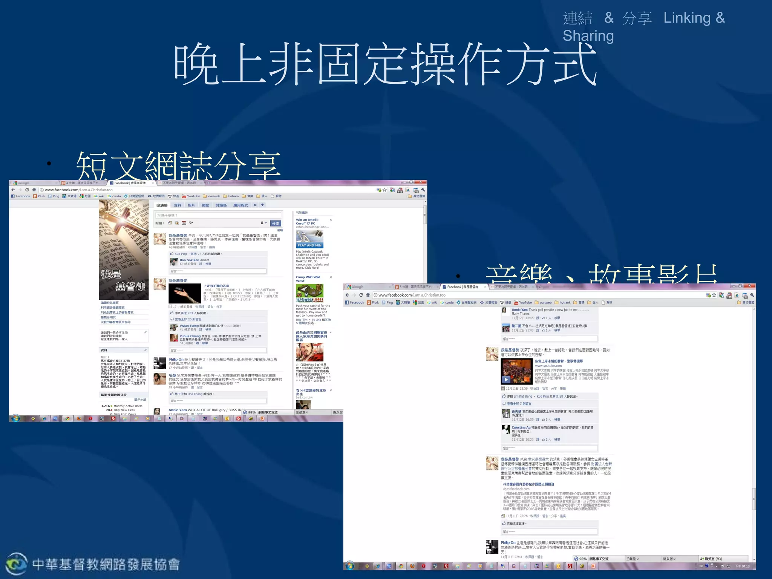
Task: Bookmark page with star in right browser
Action: click(x=714, y=295)
